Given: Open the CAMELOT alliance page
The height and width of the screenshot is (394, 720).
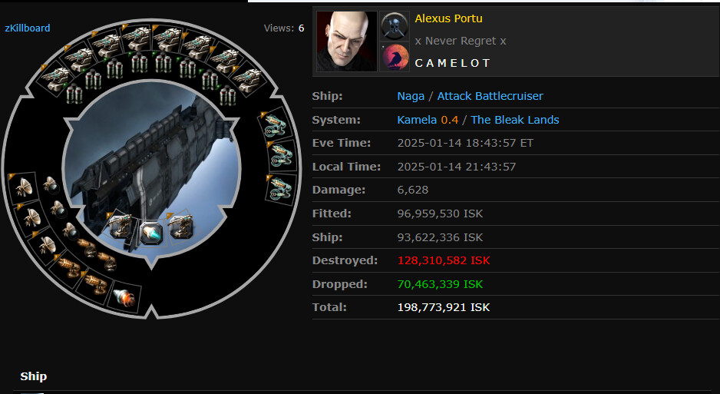Looking at the screenshot, I should coord(452,63).
